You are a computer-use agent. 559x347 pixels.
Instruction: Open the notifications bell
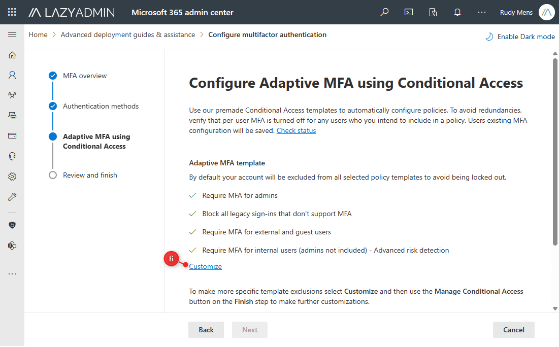coord(457,12)
